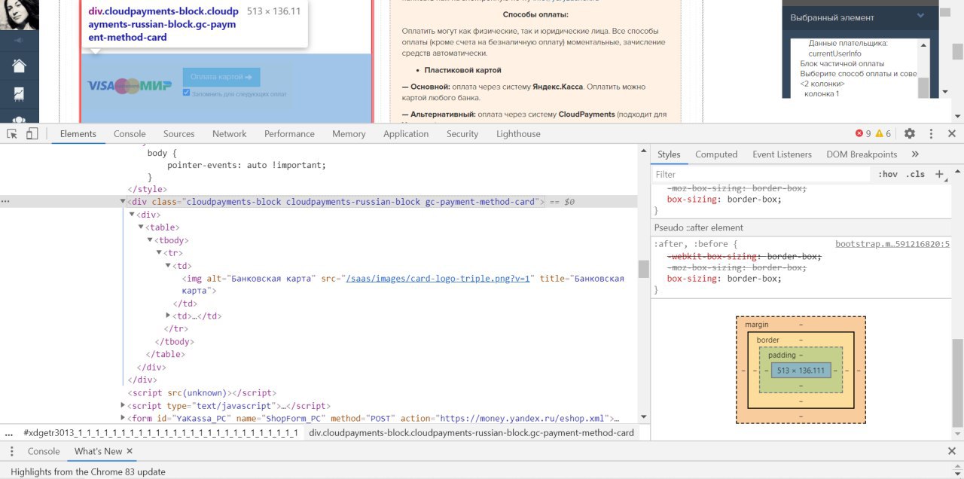Click 'колонка 1' in selected element tree

pyautogui.click(x=822, y=93)
